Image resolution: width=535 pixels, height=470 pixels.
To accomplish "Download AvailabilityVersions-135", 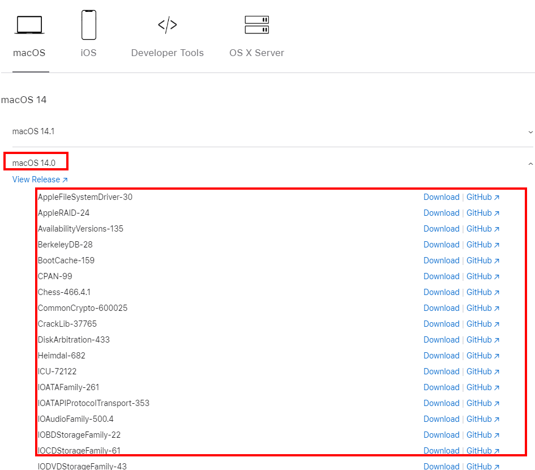I will (442, 229).
